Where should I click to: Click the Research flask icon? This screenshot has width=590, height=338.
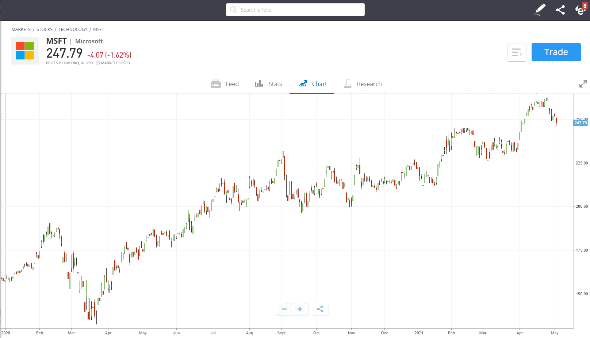coord(348,84)
